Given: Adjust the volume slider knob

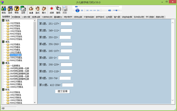Looking at the screenshot, I should [x=117, y=10].
